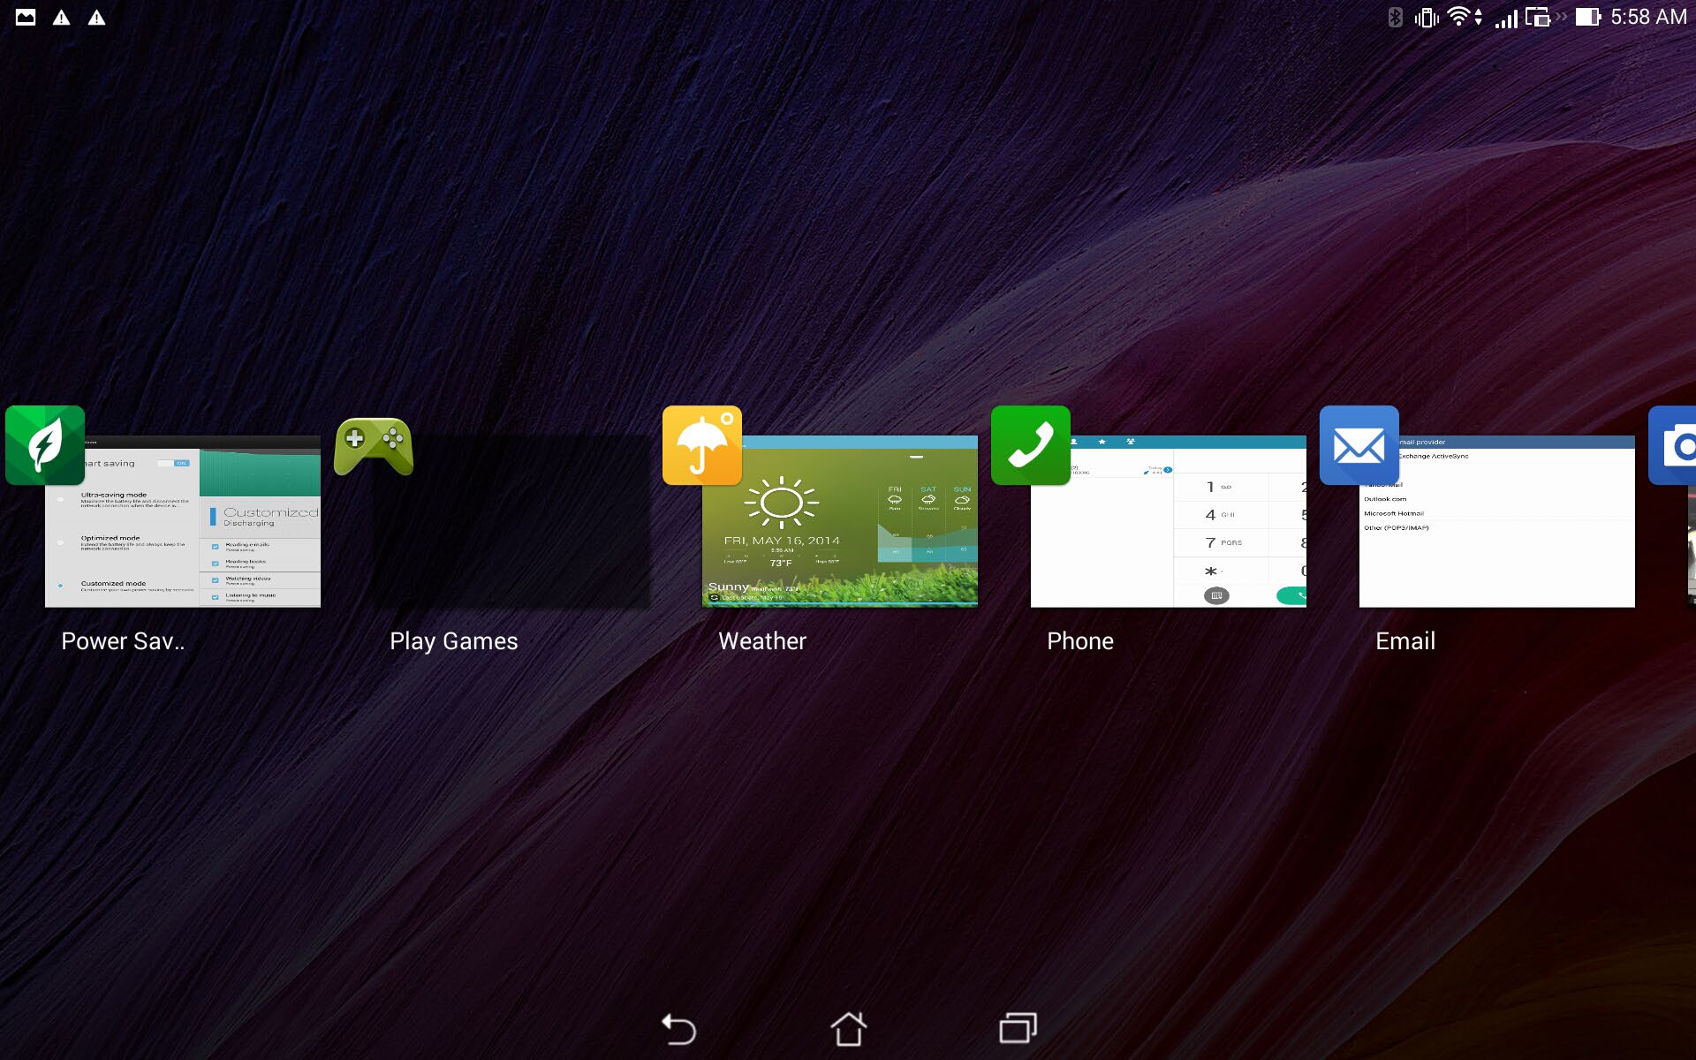Click 'Other (POP3/IMAP)' in Email thumbnail
The image size is (1696, 1060).
1397,527
